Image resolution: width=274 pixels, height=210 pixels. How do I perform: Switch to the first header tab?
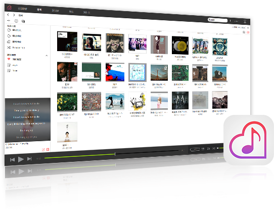[x=23, y=9]
